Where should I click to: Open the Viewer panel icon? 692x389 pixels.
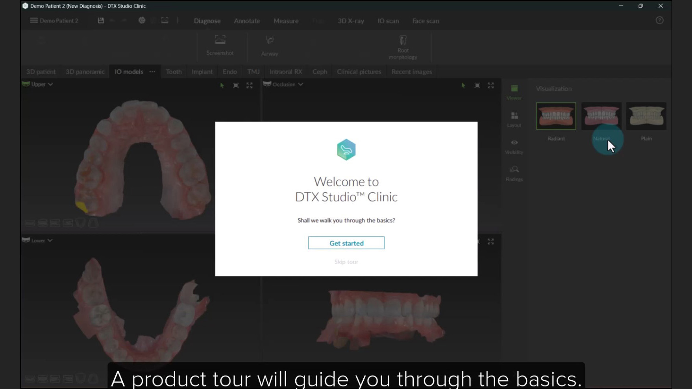coord(514,92)
